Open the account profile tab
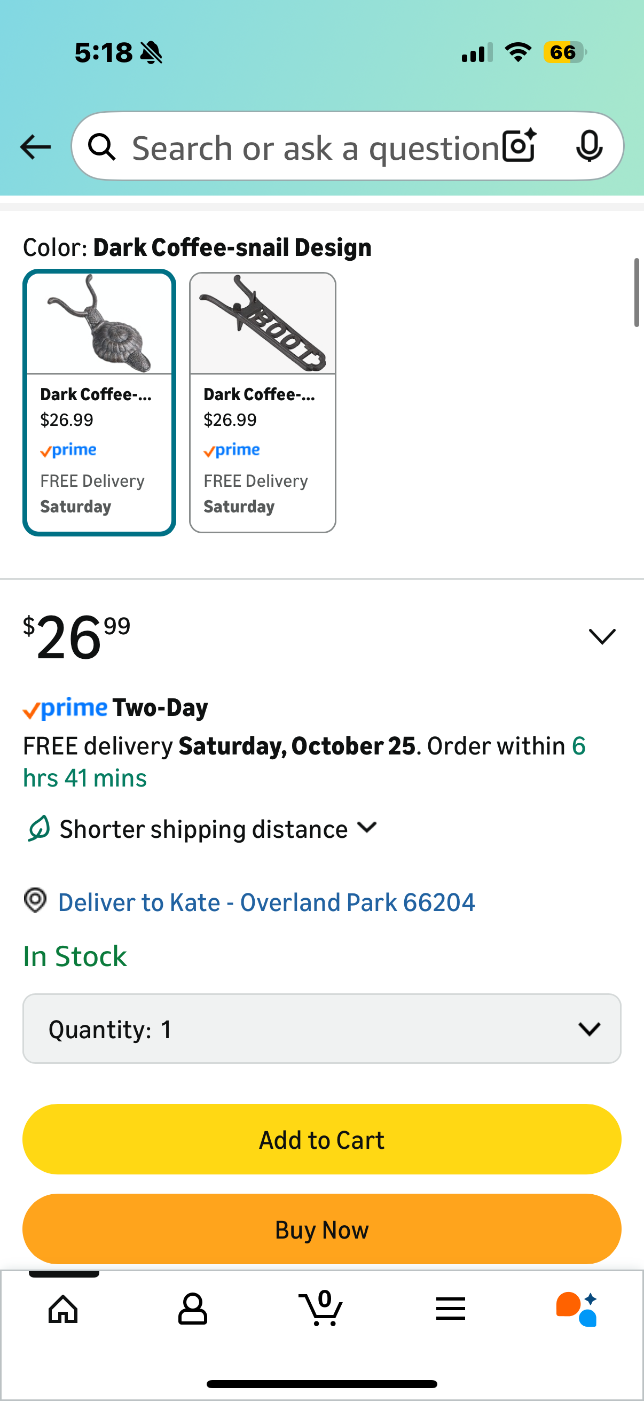This screenshot has height=1401, width=644. pyautogui.click(x=192, y=1309)
